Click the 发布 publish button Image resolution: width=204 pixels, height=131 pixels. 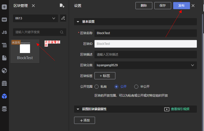point(182,6)
